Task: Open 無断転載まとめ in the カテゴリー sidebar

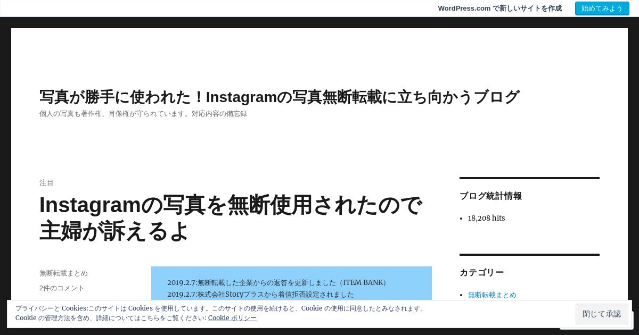Action: pyautogui.click(x=492, y=295)
